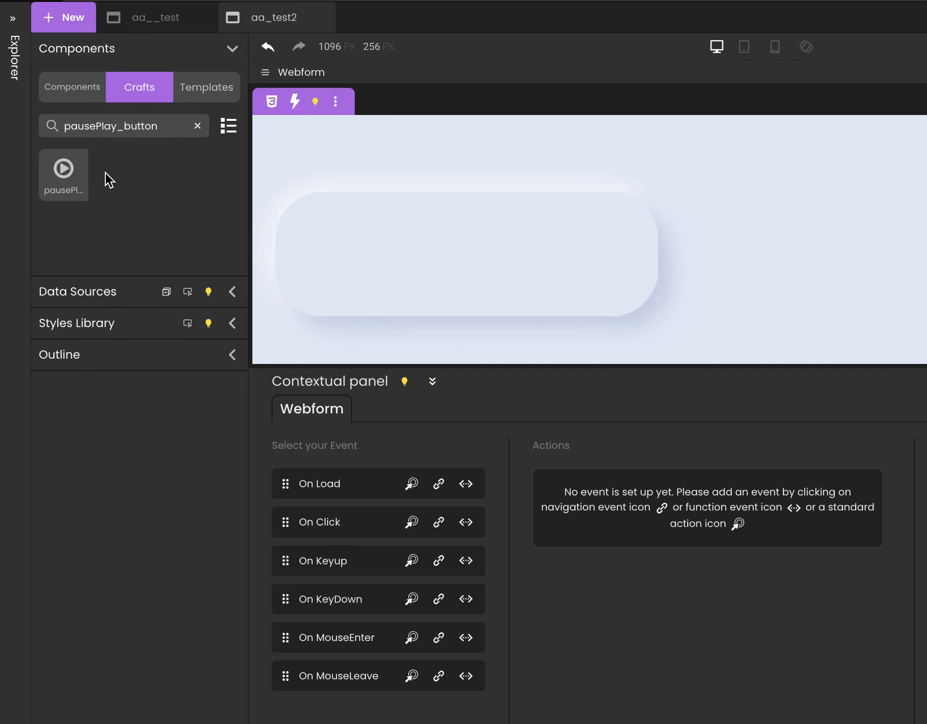Expand the Outline panel
Screen dimensions: 927x724
(x=232, y=355)
